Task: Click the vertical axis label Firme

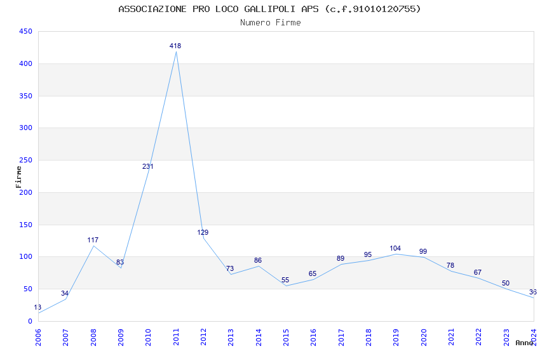Action: click(18, 177)
